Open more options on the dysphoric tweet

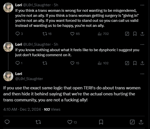(142, 44)
